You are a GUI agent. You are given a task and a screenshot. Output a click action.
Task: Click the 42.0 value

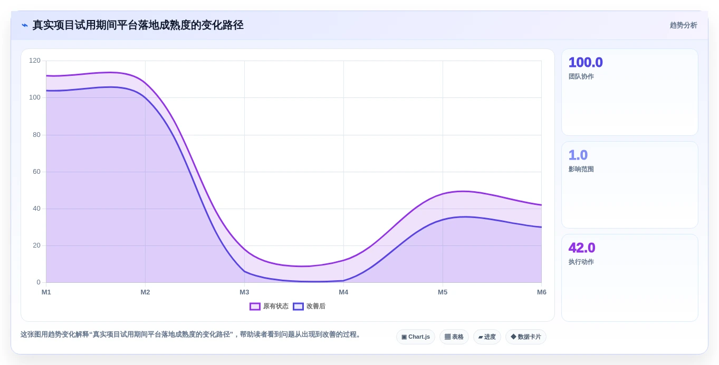click(x=582, y=248)
